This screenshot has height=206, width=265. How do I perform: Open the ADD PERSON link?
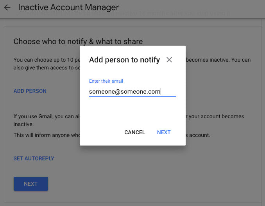click(x=30, y=91)
